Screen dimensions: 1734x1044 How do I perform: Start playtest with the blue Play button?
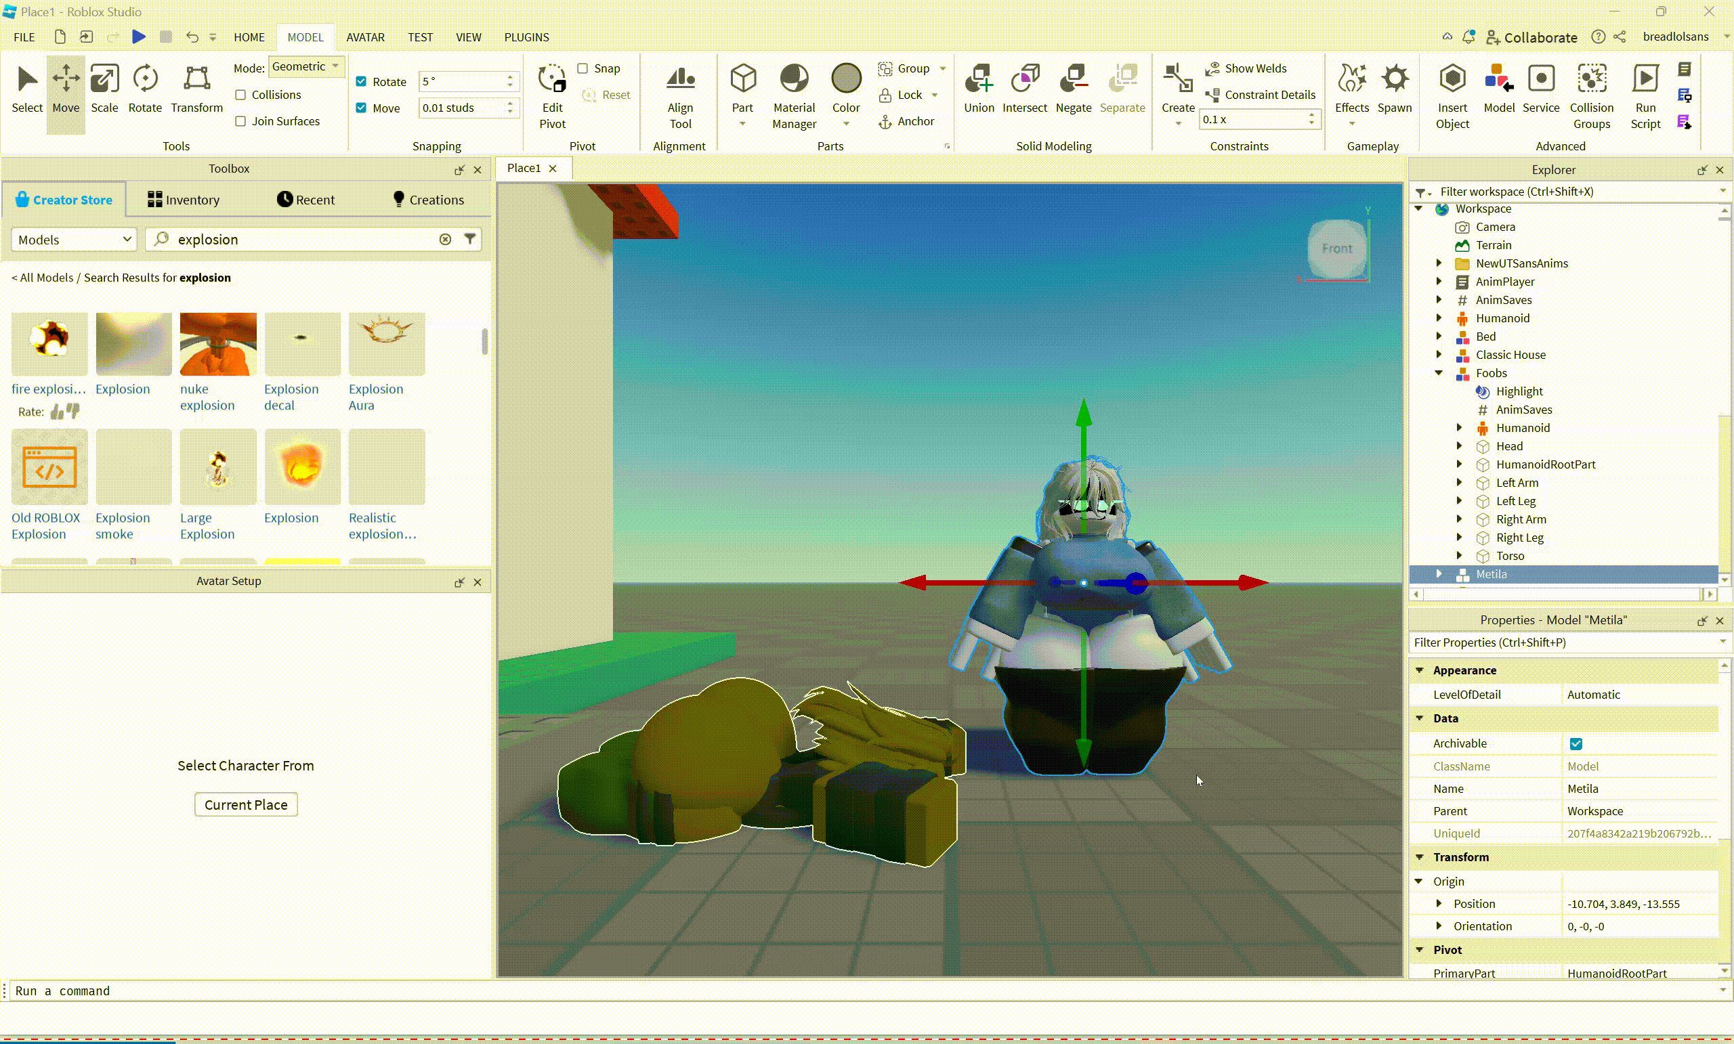pos(139,37)
